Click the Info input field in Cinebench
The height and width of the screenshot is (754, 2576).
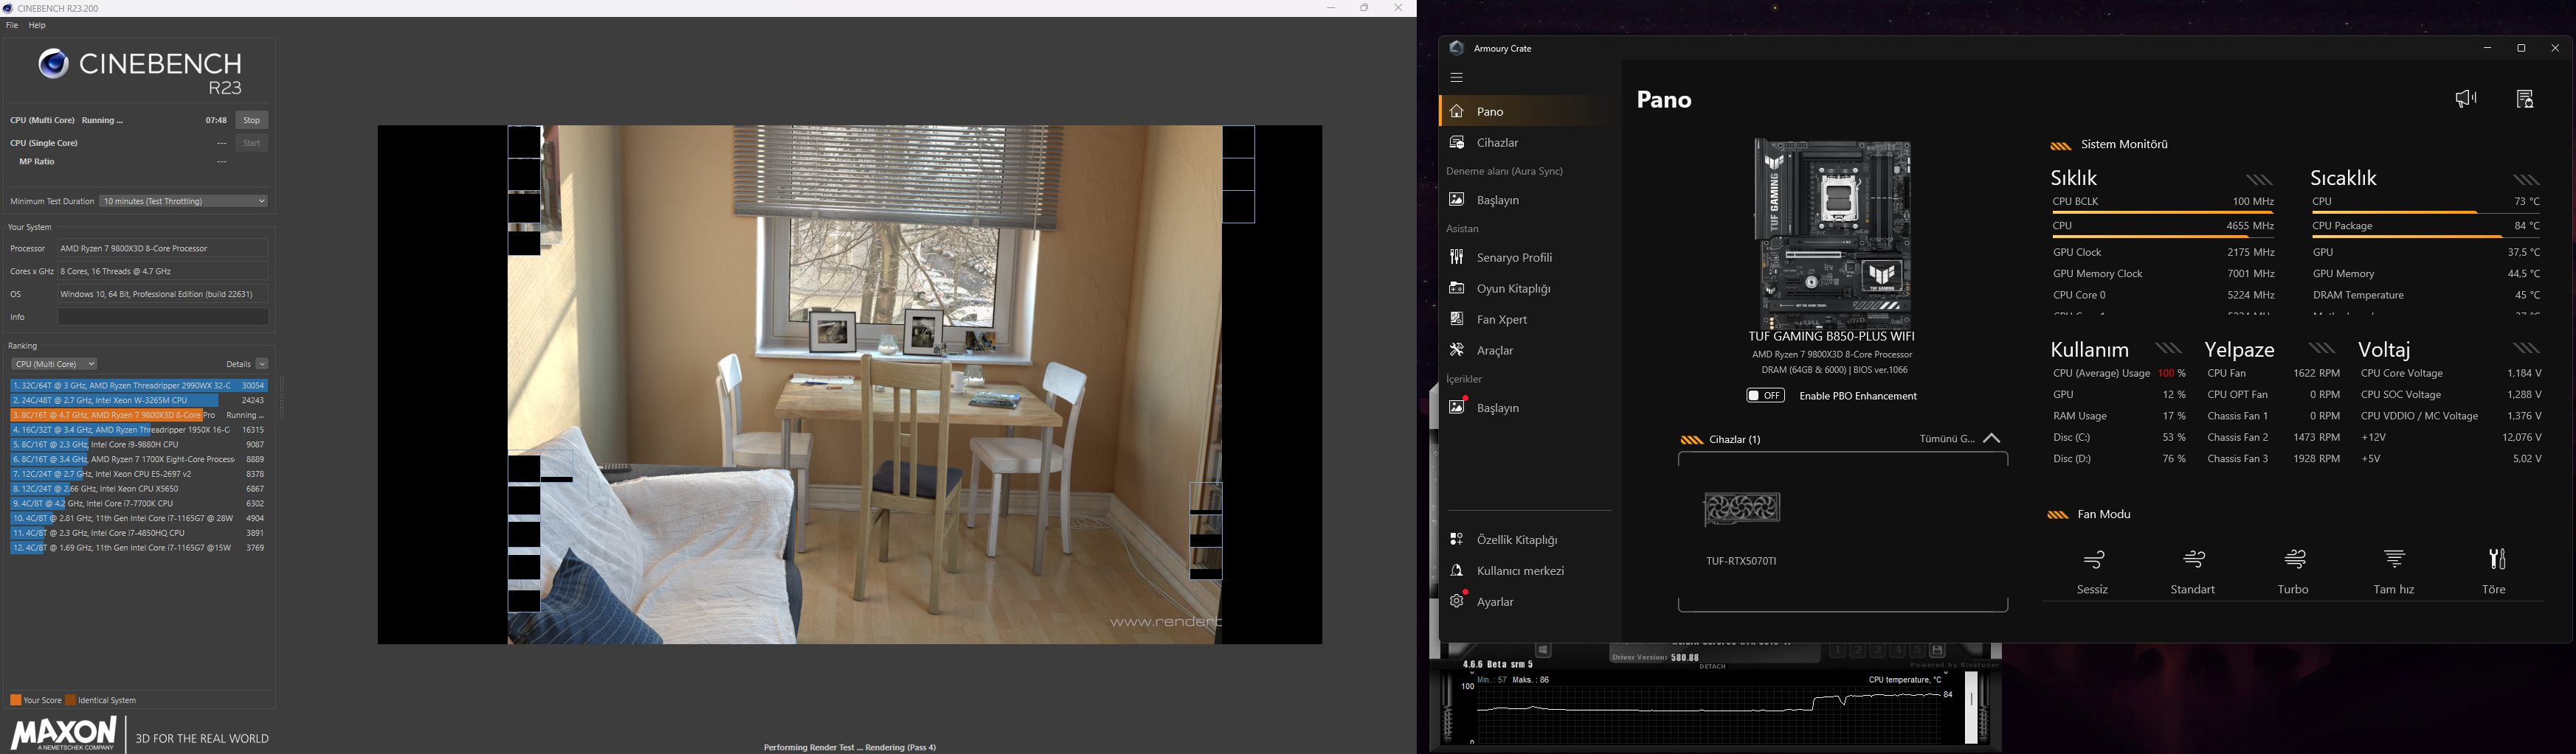click(163, 318)
